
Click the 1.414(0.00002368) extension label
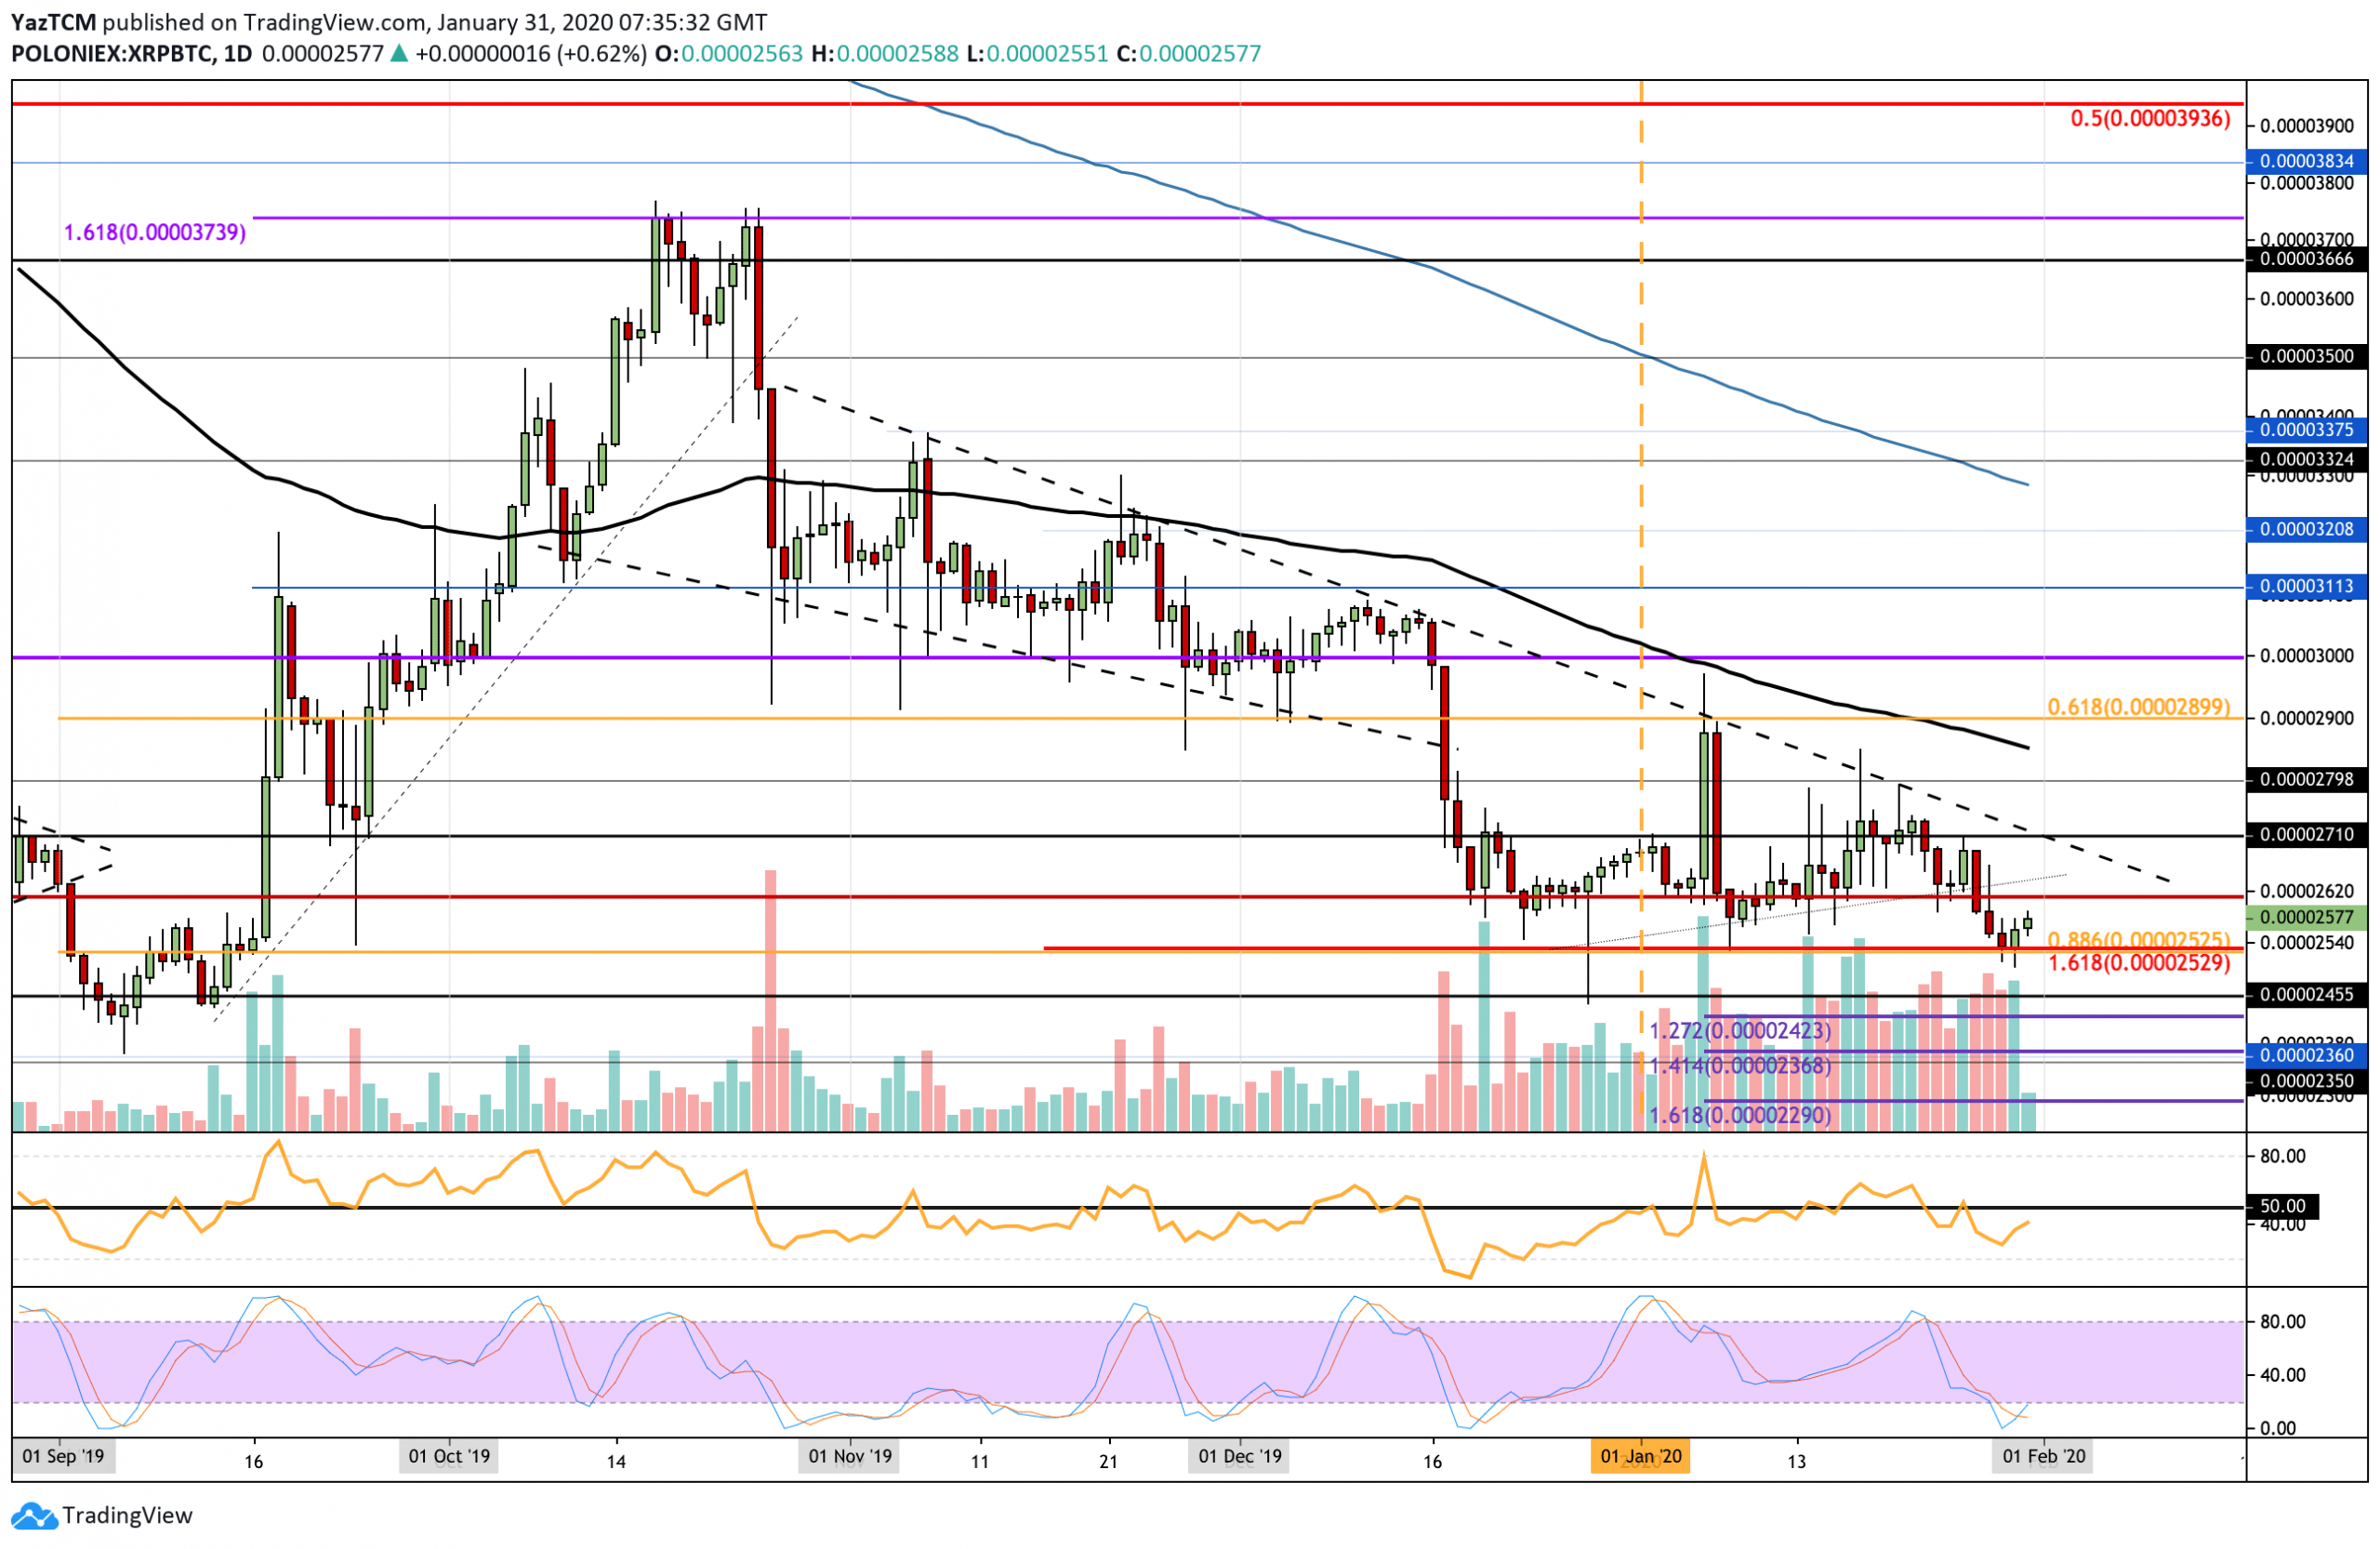(1740, 1066)
